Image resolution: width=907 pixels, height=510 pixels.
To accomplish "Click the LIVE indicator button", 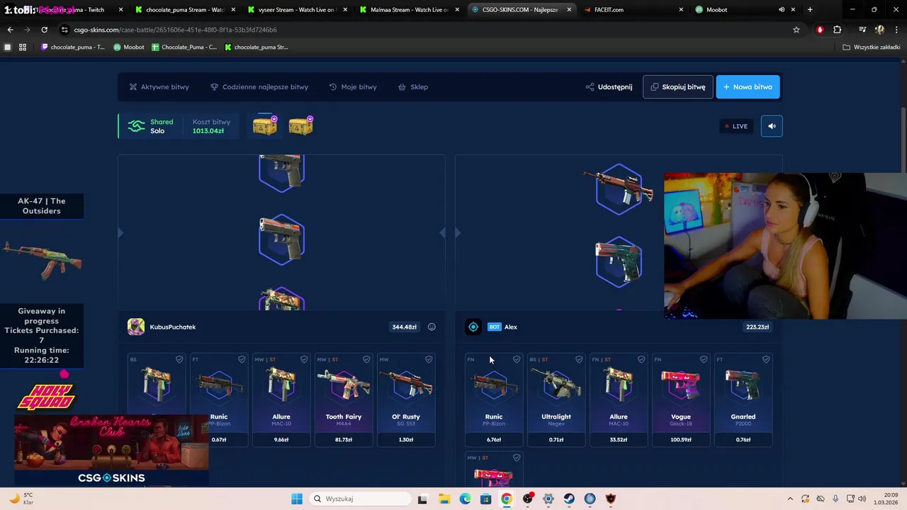I will [736, 126].
